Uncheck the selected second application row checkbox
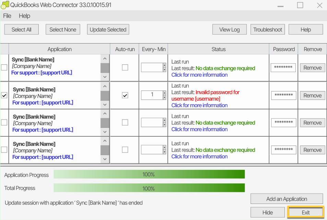 [x=4, y=96]
